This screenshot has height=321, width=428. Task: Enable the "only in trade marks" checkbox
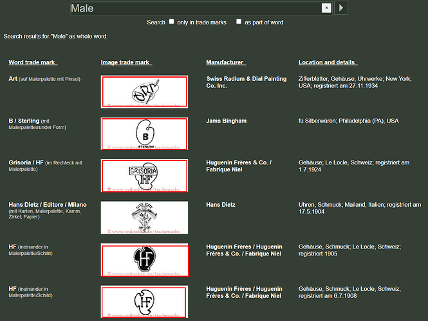pos(171,22)
